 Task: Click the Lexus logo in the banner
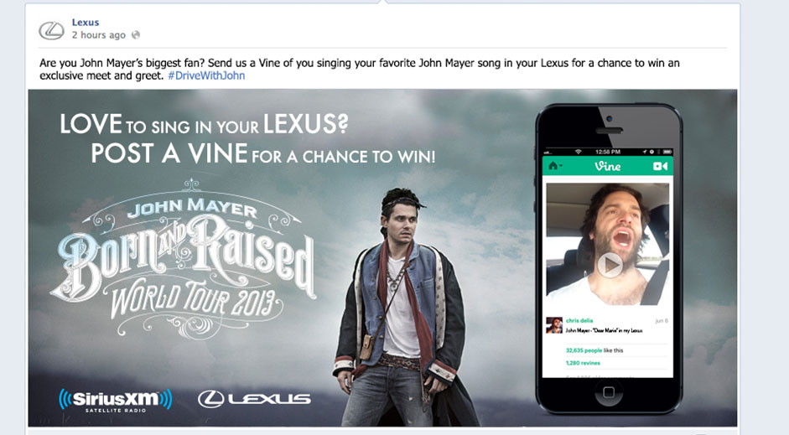tap(254, 399)
